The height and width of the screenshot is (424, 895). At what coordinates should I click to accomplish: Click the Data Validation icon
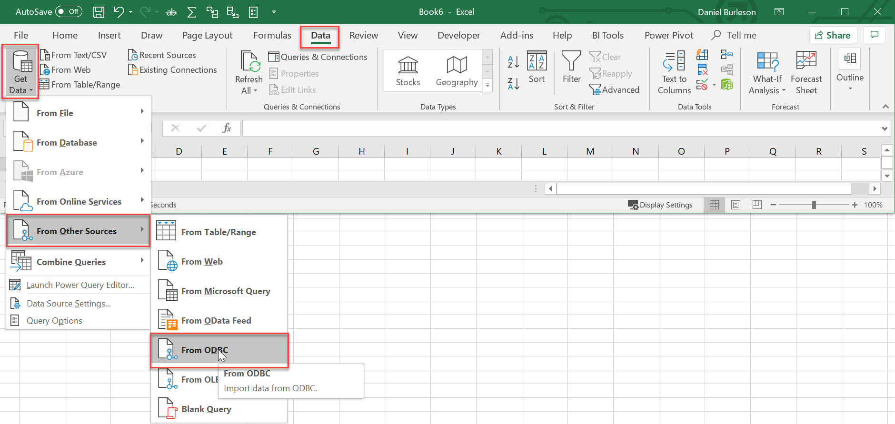702,85
